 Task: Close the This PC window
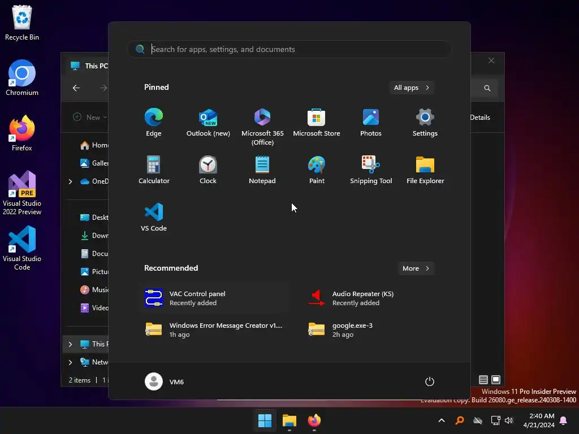pyautogui.click(x=491, y=60)
